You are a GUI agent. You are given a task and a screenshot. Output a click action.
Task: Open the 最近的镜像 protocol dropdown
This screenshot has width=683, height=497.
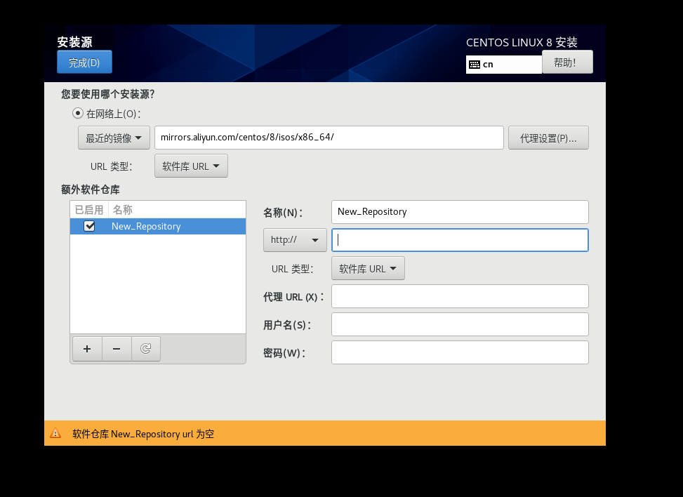[114, 138]
